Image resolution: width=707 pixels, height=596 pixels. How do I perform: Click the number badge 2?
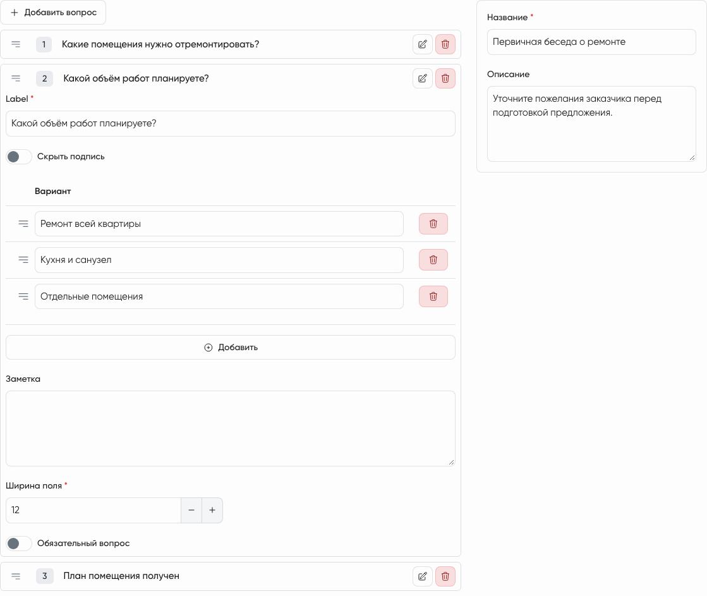[45, 78]
